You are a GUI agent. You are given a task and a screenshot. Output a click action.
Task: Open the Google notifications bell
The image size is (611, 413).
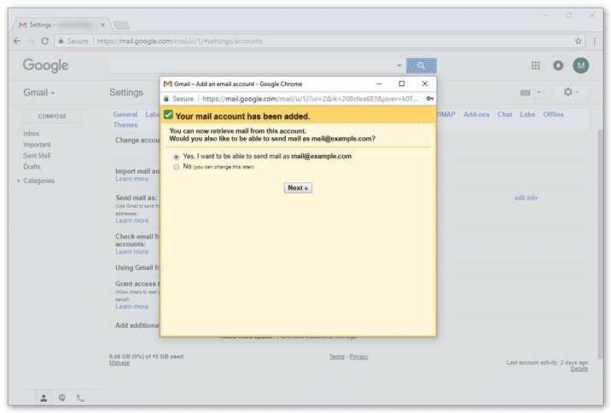558,66
